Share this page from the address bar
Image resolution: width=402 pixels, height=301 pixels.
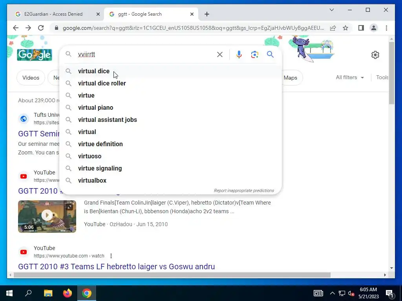(x=333, y=28)
